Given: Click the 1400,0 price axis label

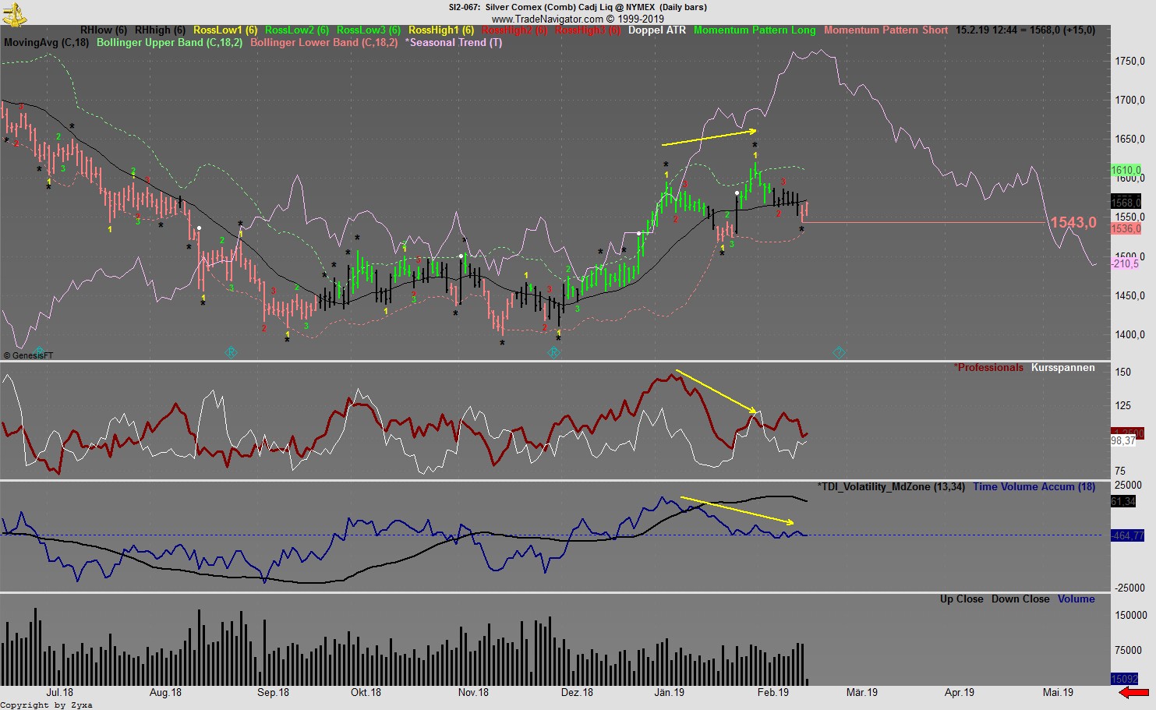Looking at the screenshot, I should coord(1130,335).
